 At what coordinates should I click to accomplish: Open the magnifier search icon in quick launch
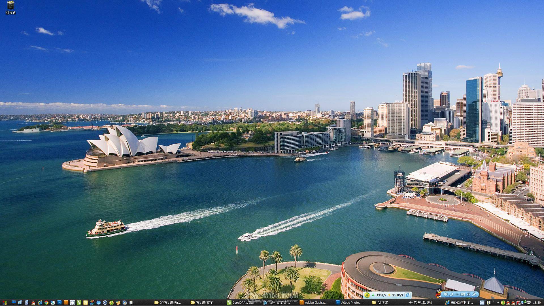coord(124,303)
